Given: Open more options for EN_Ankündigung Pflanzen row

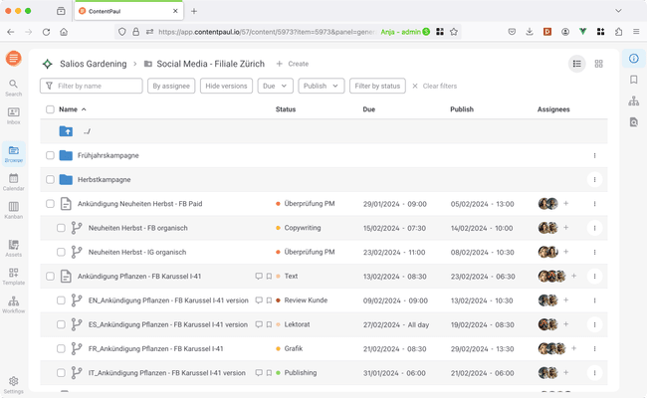Looking at the screenshot, I should coord(594,300).
